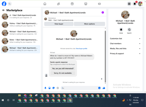Click the chat scroll down arrow
Viewport: 146px width, 107px height.
tap(105, 83)
